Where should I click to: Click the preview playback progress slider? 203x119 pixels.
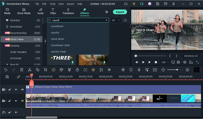point(150,56)
